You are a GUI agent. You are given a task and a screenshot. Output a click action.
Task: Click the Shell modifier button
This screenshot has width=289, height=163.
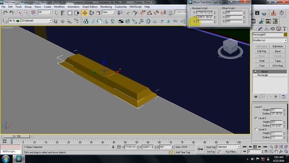coord(262,61)
